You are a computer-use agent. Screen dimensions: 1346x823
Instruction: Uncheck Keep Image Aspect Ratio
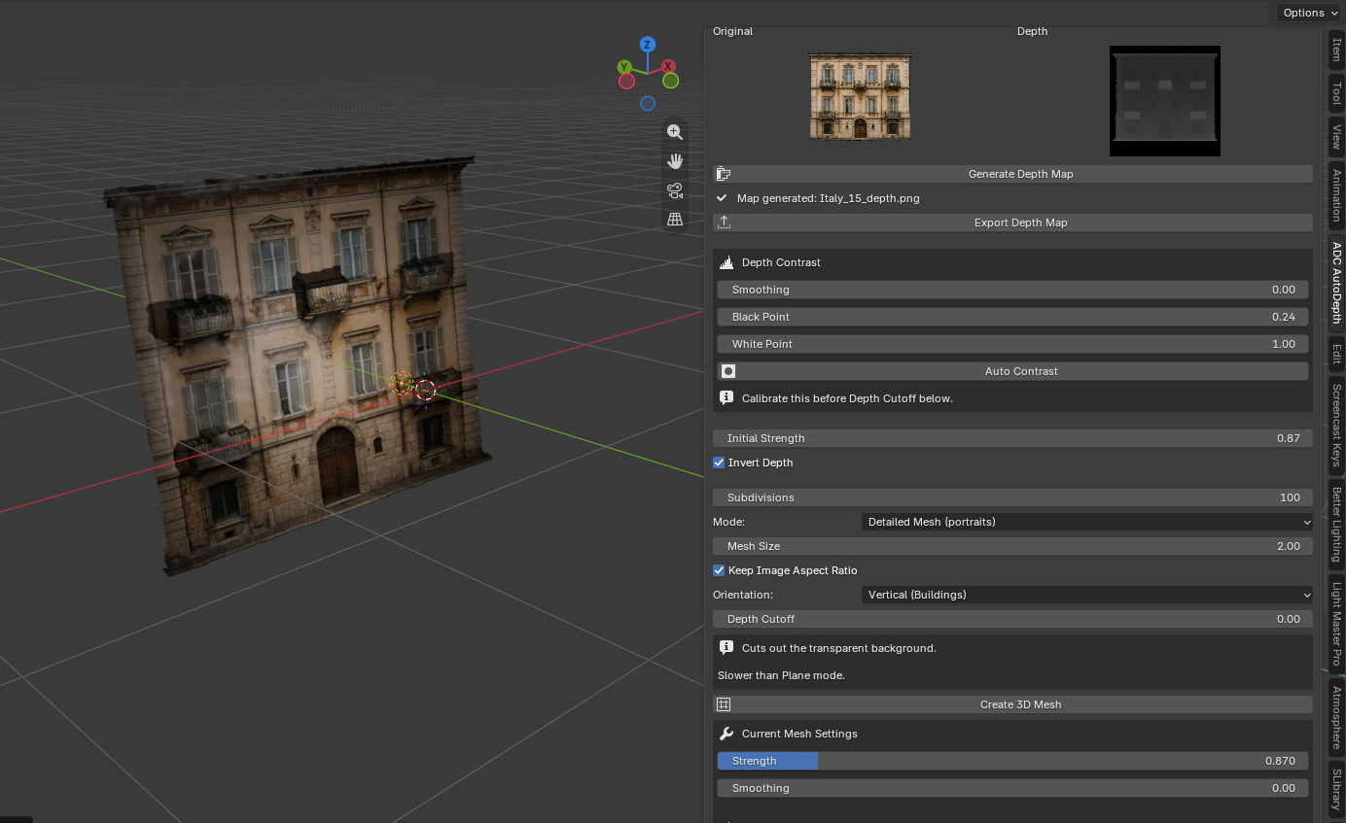pyautogui.click(x=719, y=570)
